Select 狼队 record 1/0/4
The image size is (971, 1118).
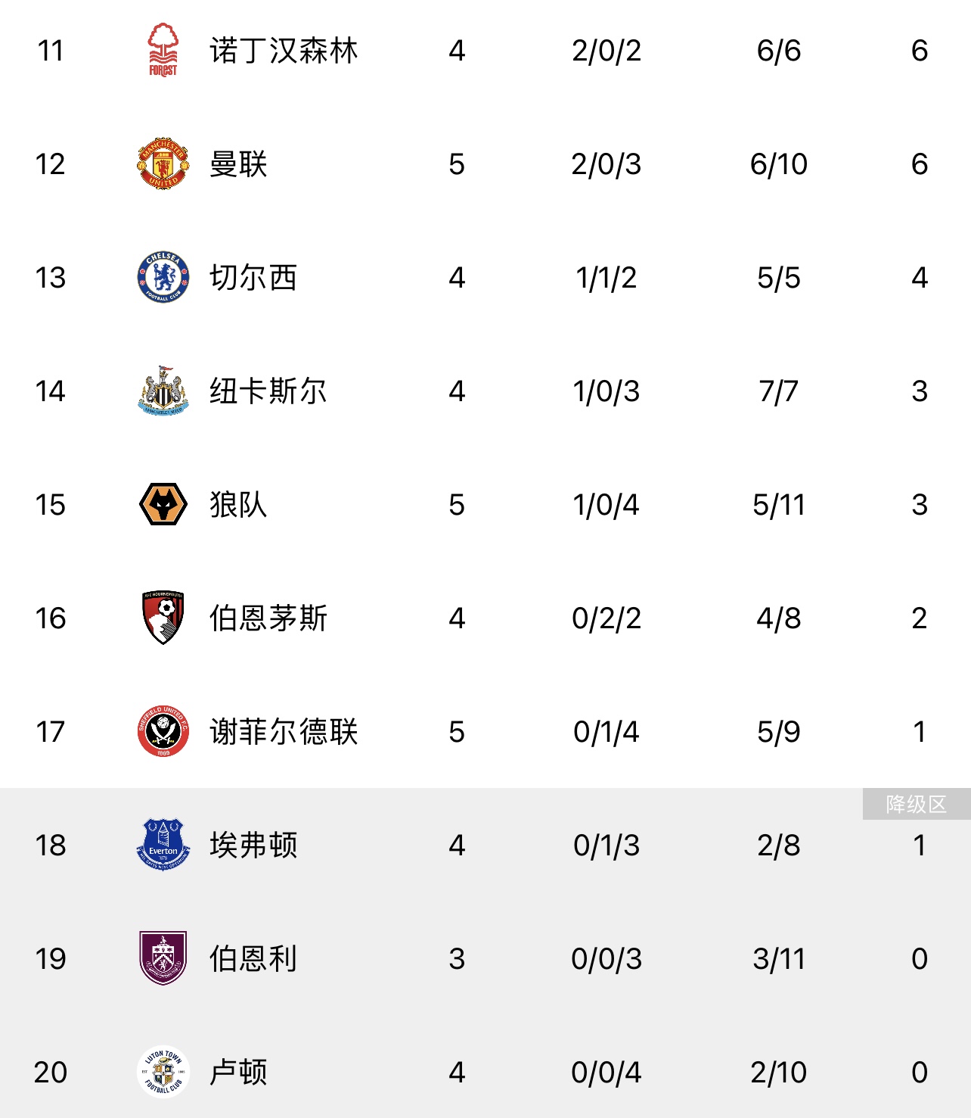point(606,505)
